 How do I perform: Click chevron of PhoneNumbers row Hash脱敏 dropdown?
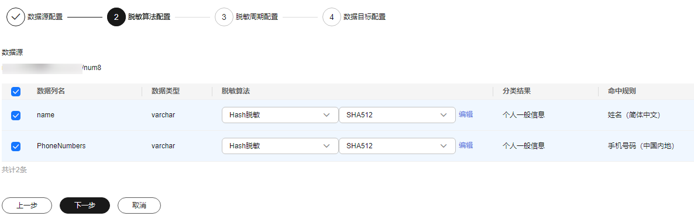pos(327,146)
